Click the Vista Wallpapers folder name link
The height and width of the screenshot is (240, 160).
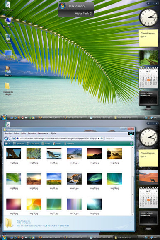23,221
